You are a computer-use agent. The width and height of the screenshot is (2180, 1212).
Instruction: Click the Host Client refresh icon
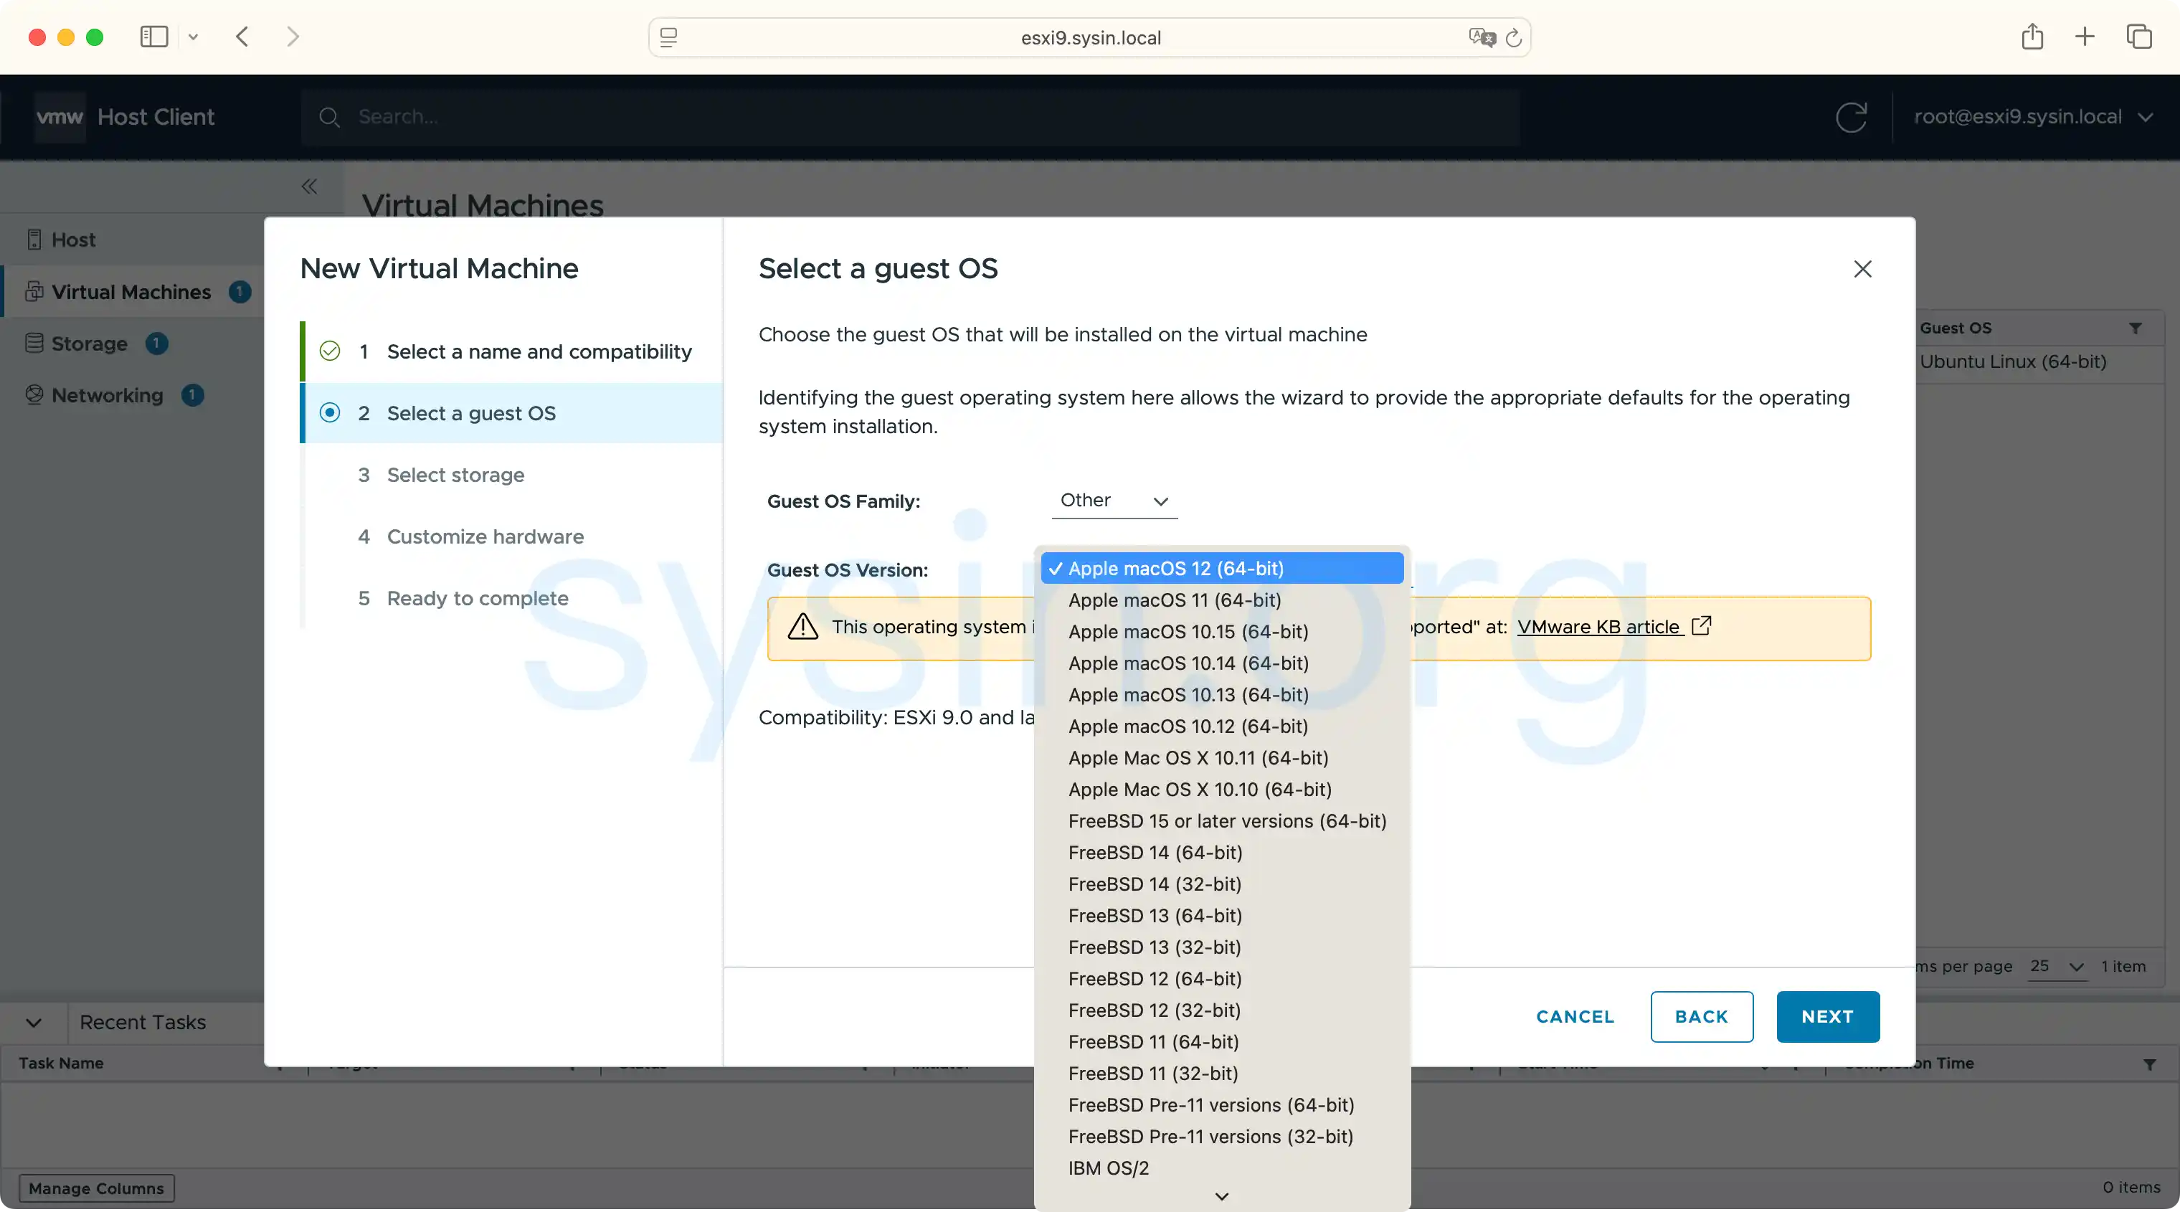pos(1851,117)
